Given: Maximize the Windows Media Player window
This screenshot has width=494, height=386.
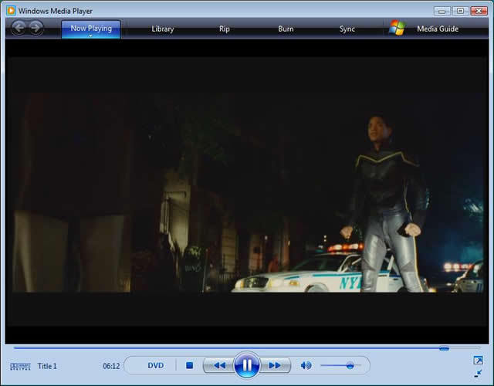Looking at the screenshot, I should (x=460, y=11).
